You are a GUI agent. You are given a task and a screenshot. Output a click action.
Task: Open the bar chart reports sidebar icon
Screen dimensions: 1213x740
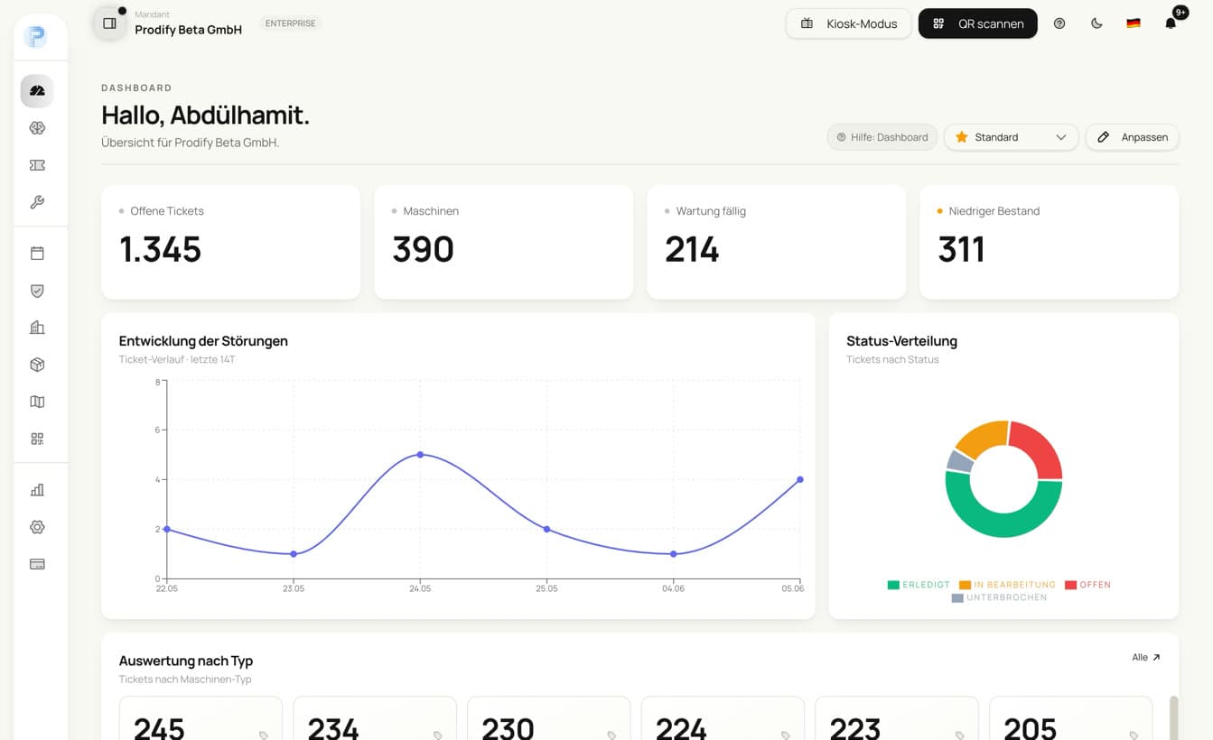pyautogui.click(x=37, y=490)
